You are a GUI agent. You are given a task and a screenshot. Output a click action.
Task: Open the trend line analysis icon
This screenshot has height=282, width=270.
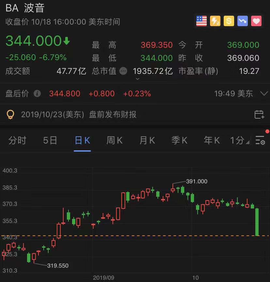(242, 21)
